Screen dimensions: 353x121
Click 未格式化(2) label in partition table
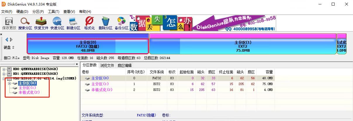click(x=102, y=90)
